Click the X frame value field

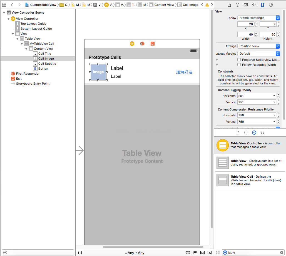pos(246,24)
